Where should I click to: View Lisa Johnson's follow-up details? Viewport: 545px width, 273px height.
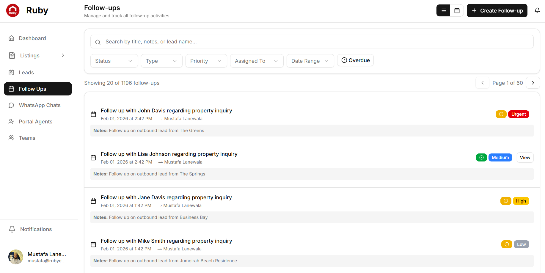[525, 157]
